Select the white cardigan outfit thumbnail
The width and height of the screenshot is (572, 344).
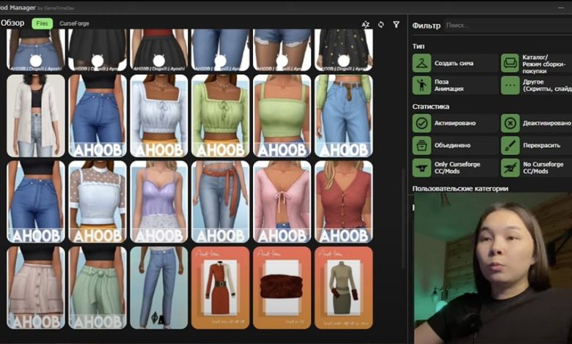[x=35, y=116]
